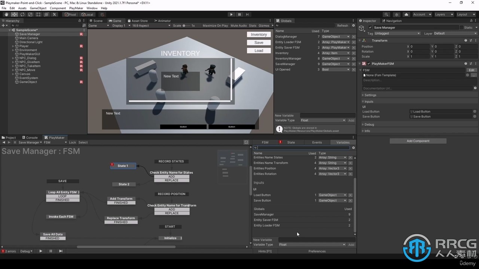Open the Tag Untagged dropdown

pos(397,33)
